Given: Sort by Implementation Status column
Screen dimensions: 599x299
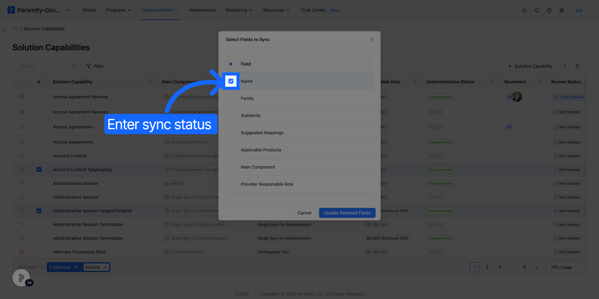Looking at the screenshot, I should pos(493,82).
